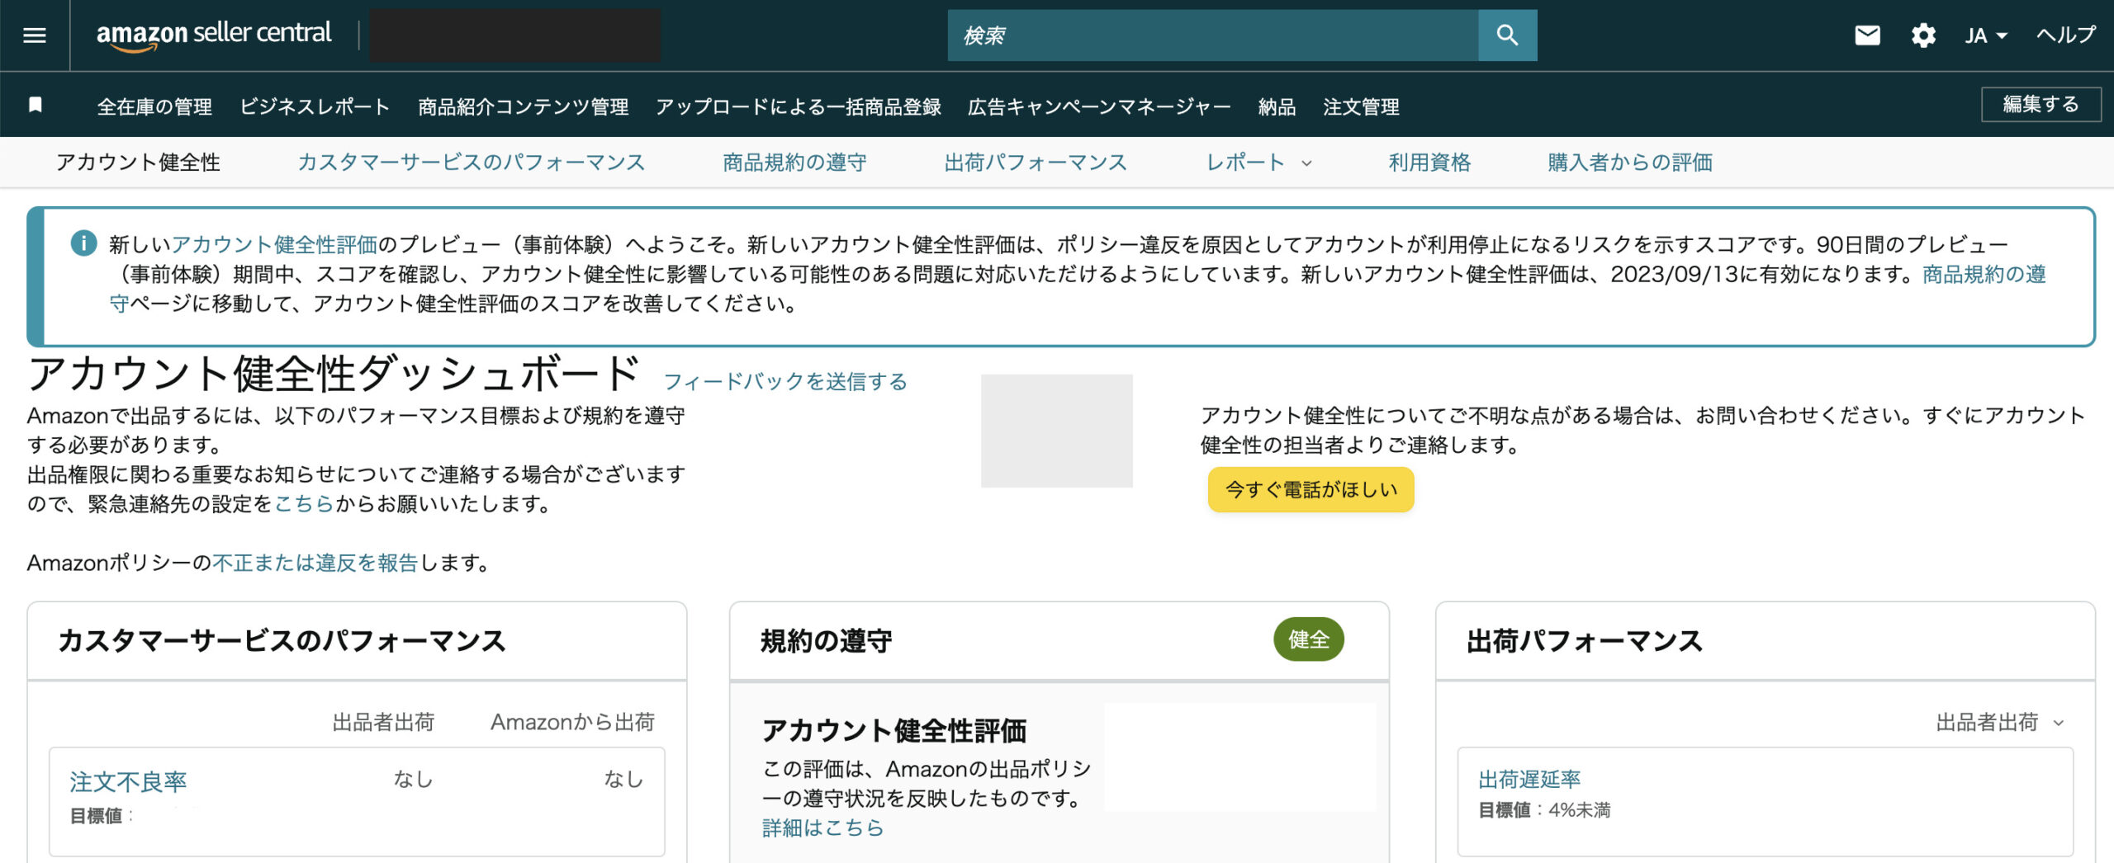Click the Amazon Seller Central logo
This screenshot has width=2114, height=863.
click(x=214, y=35)
